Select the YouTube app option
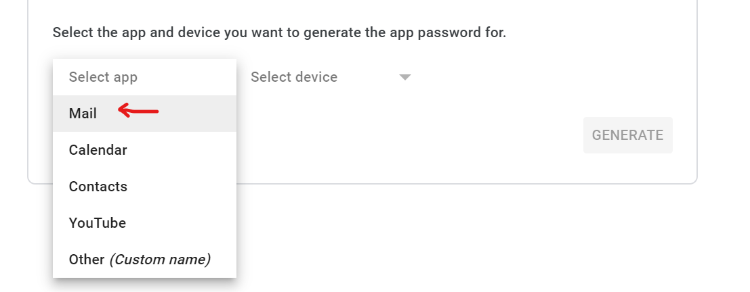 pos(98,223)
